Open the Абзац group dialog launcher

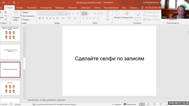[111, 23]
